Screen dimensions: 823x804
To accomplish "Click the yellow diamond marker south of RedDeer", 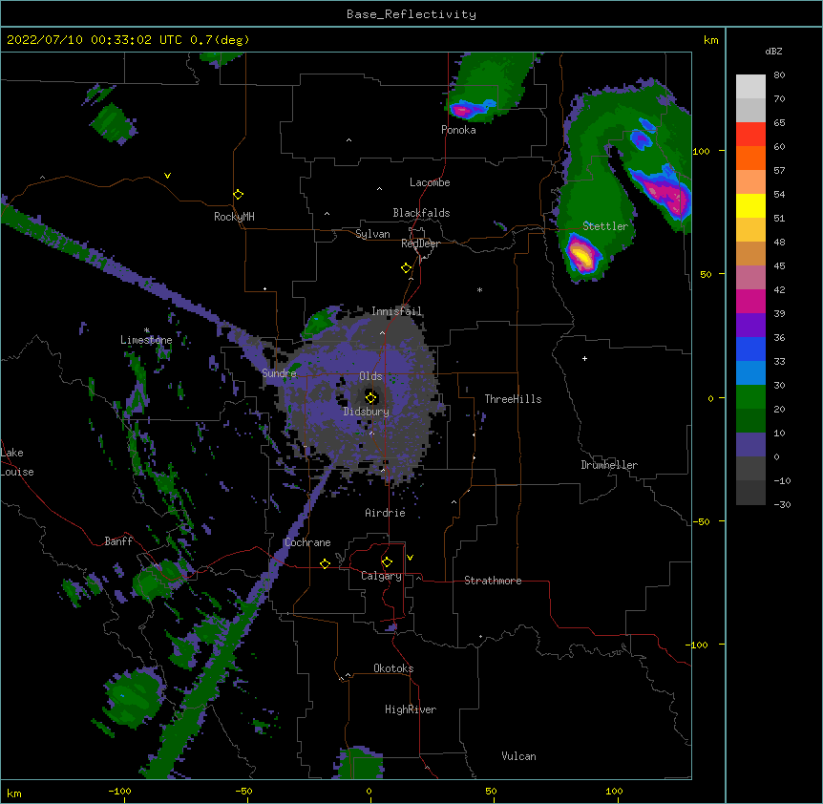I will pos(406,268).
